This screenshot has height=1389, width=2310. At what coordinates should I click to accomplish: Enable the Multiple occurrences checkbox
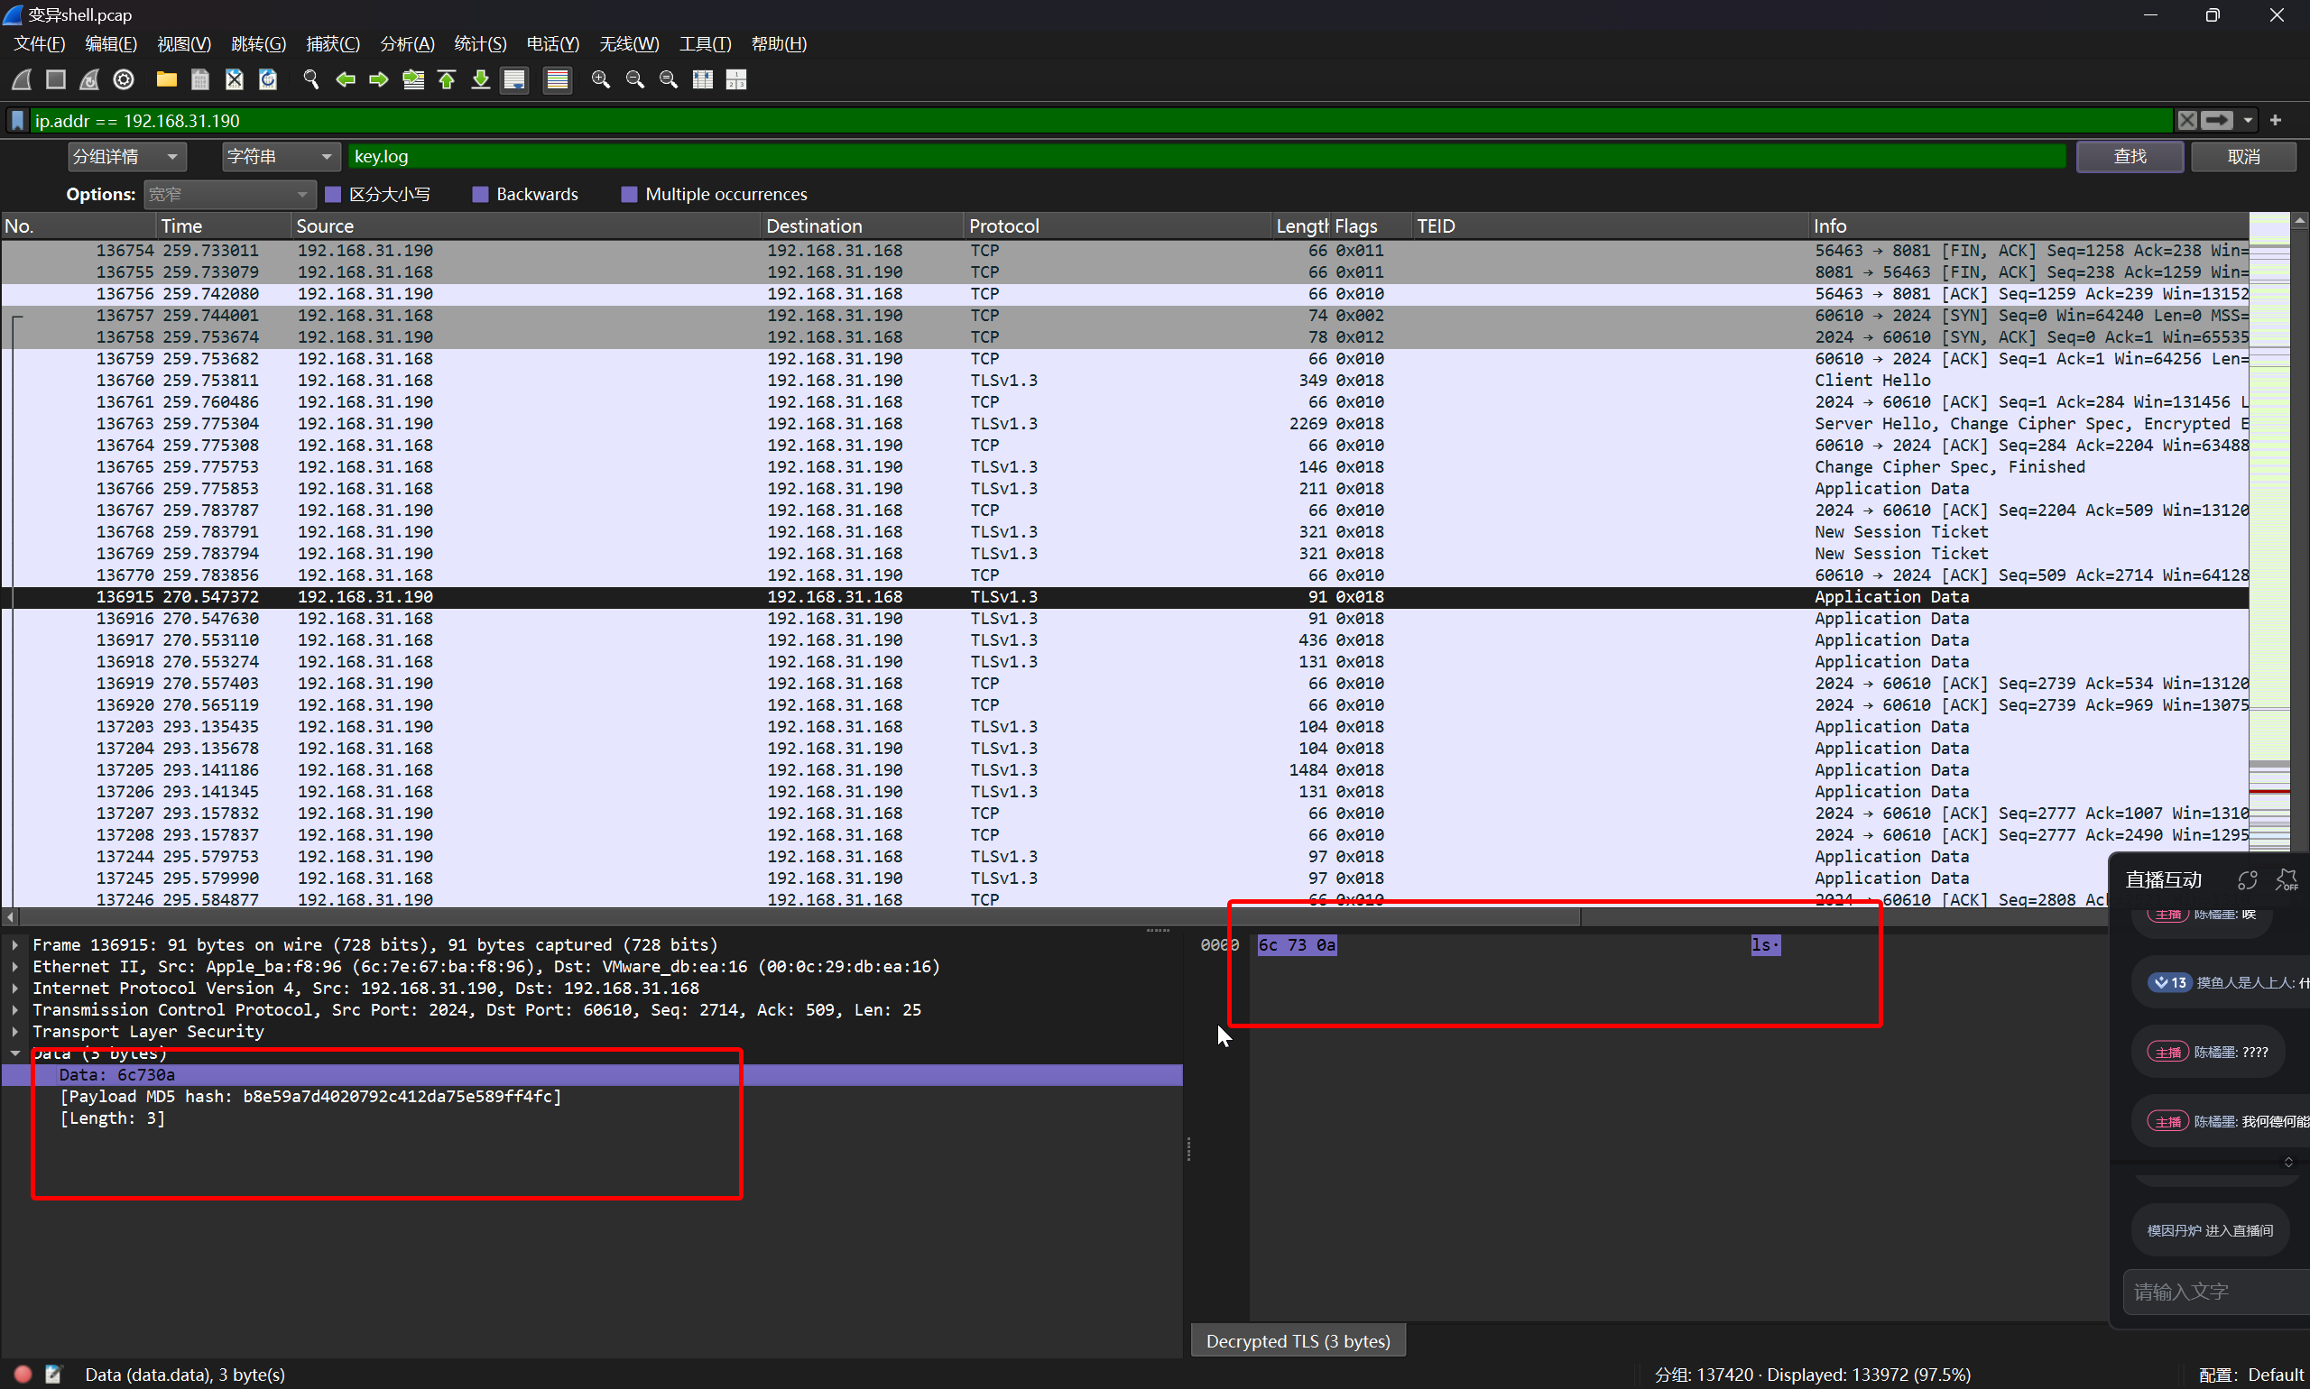click(629, 195)
